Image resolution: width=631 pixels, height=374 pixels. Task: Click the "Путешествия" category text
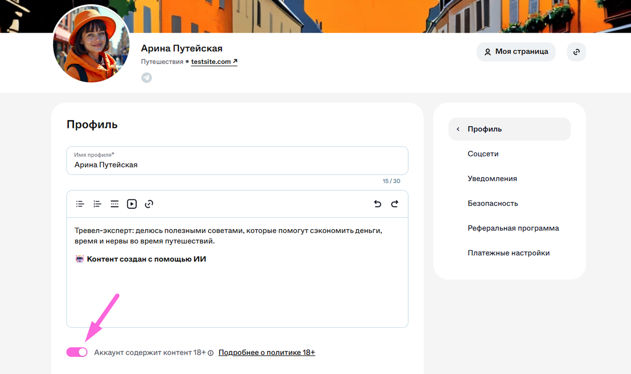pos(162,62)
